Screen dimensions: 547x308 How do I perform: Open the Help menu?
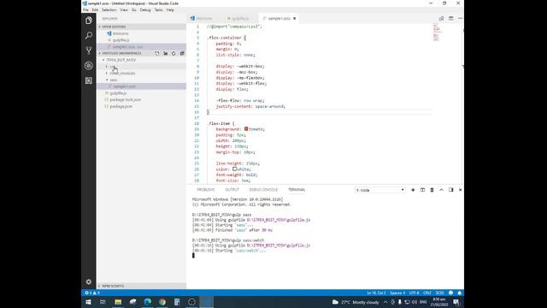click(x=170, y=10)
